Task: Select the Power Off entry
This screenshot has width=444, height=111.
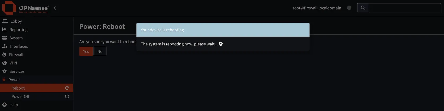Action: [x=37, y=96]
